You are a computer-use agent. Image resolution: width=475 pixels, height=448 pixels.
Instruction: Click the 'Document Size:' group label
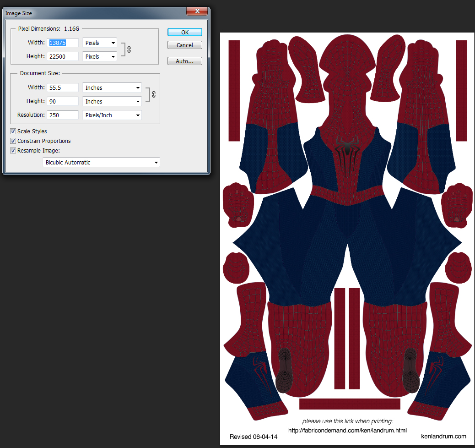tap(40, 73)
